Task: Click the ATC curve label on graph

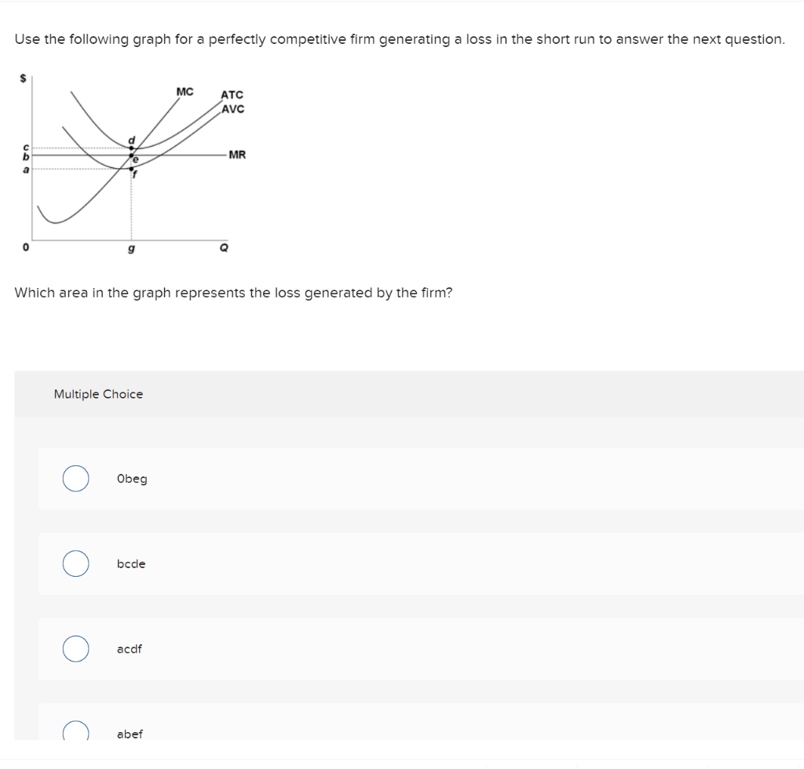Action: pos(232,95)
